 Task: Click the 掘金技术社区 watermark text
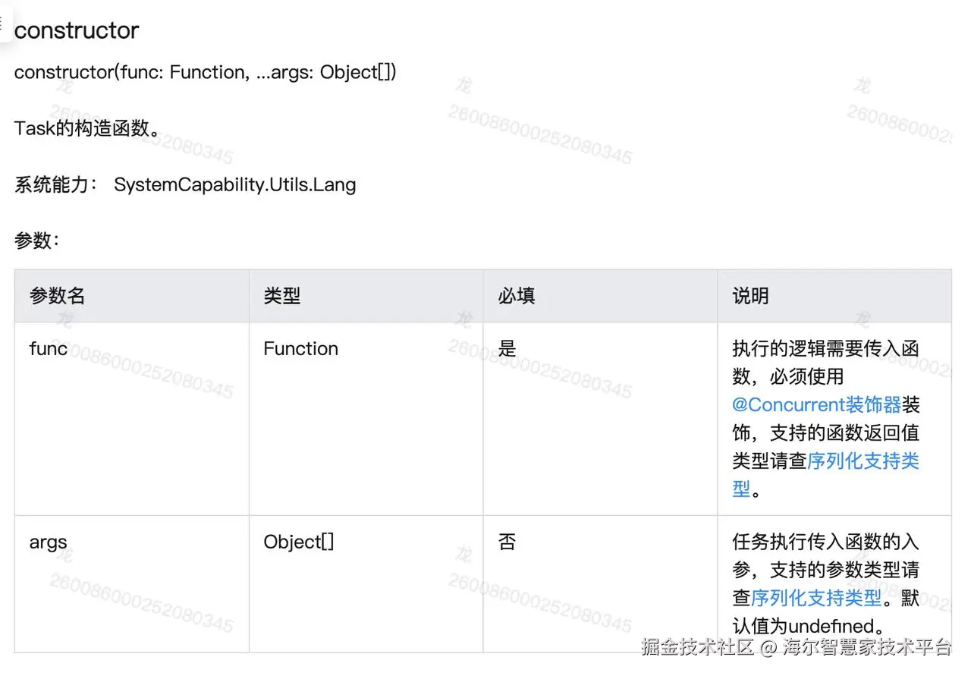tap(697, 647)
